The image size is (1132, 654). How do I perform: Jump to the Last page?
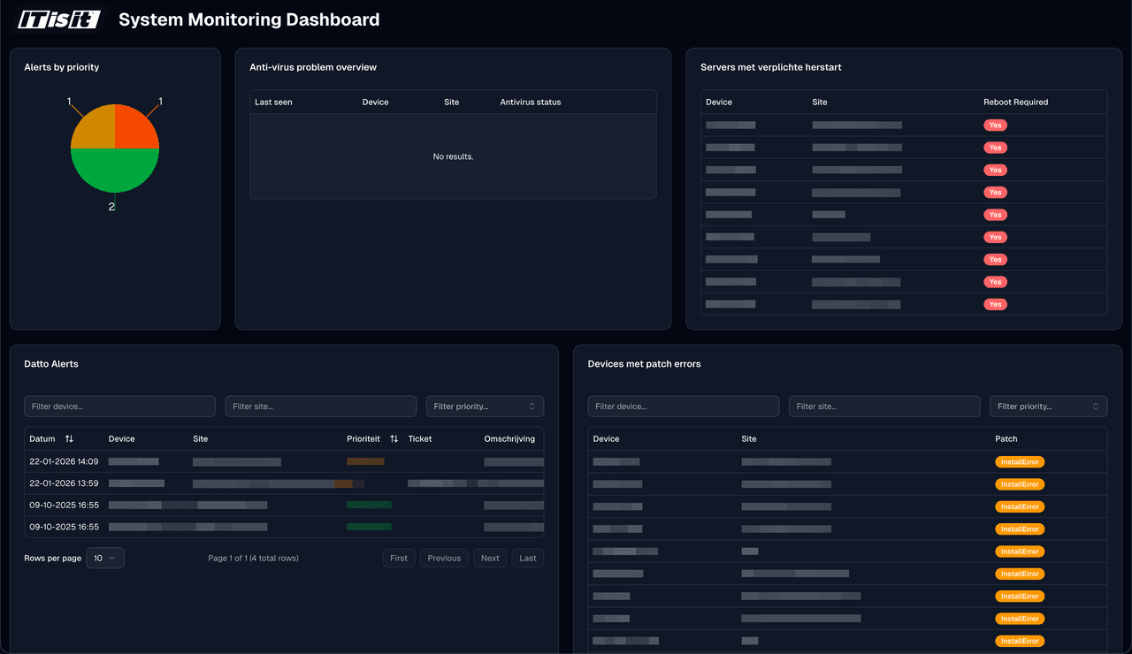528,558
